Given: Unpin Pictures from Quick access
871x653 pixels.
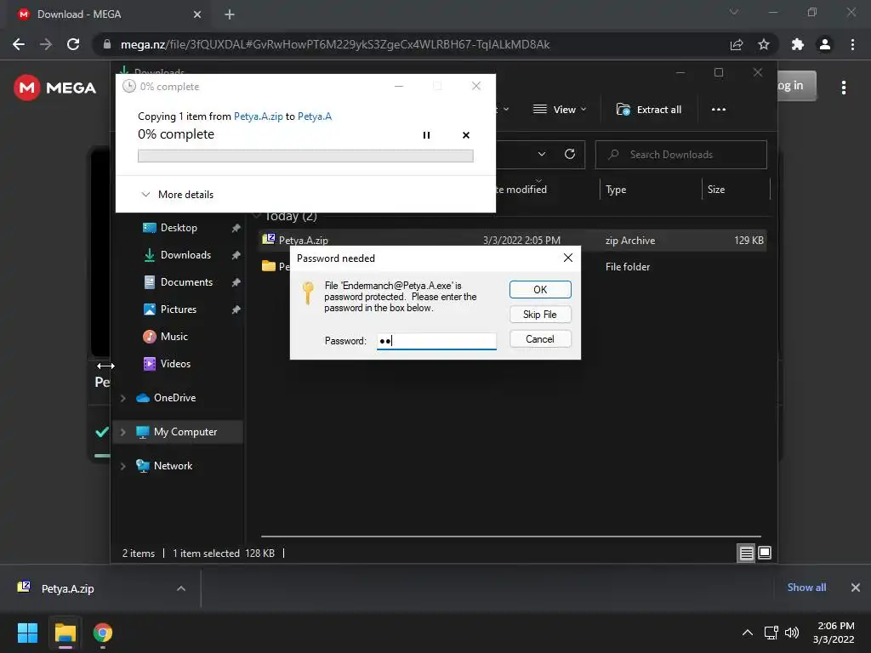Looking at the screenshot, I should [236, 309].
